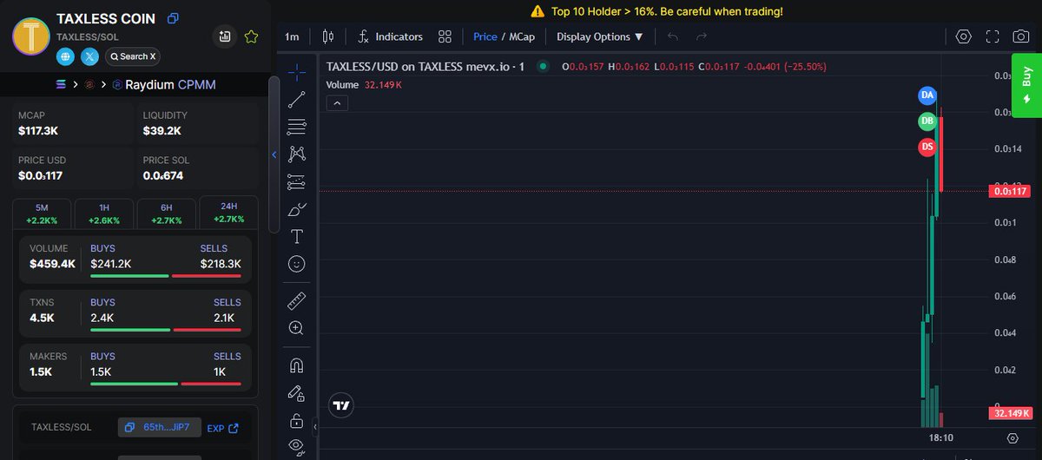
Task: Toggle hide all drawings eye icon
Action: pos(296,446)
